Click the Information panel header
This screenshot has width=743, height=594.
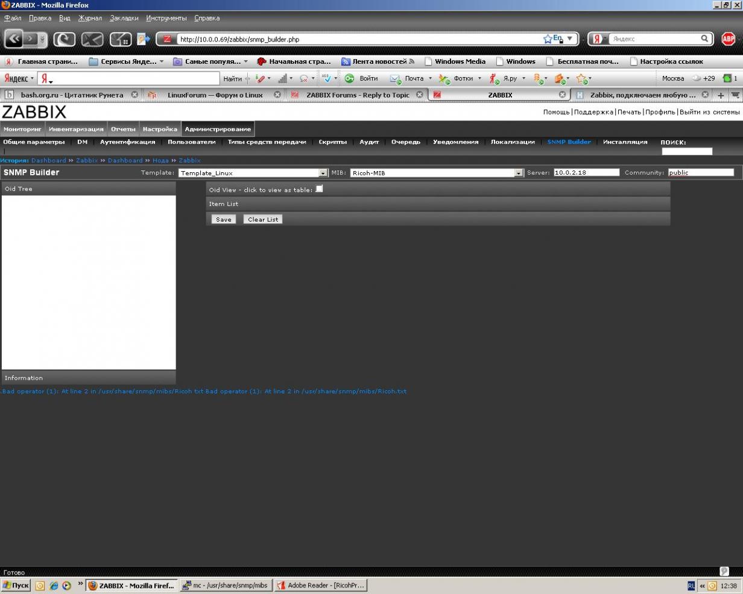(89, 378)
